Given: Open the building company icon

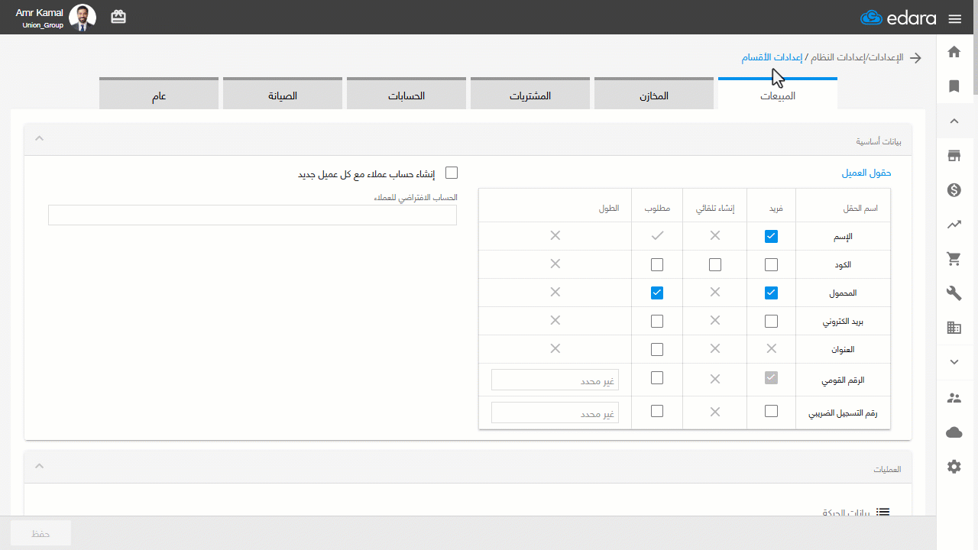Looking at the screenshot, I should (954, 328).
